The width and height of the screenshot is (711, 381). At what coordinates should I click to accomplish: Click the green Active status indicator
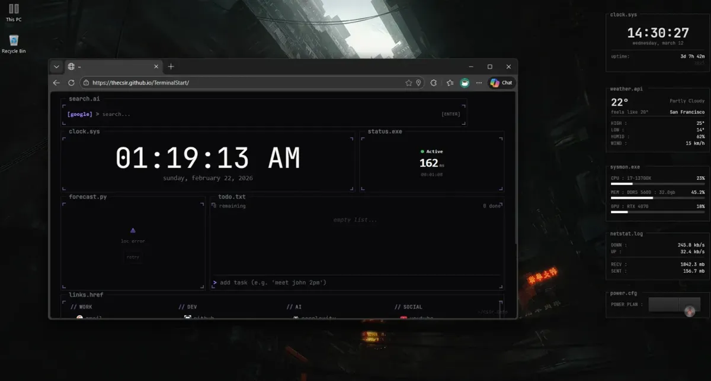click(x=431, y=151)
